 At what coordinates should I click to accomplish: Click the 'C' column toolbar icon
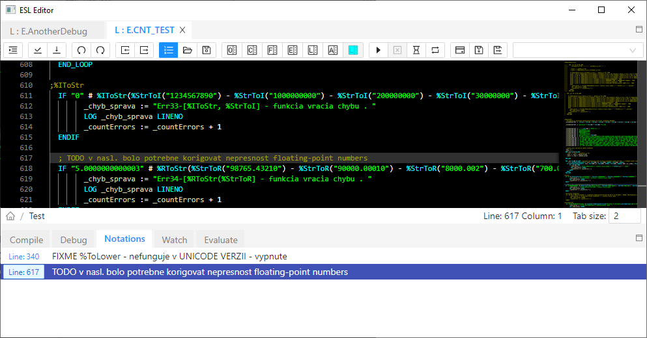point(252,50)
